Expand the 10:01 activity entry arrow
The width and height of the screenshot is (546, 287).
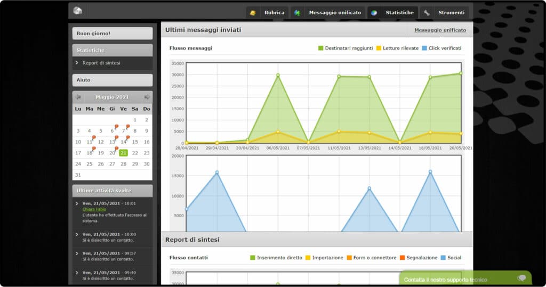[77, 203]
